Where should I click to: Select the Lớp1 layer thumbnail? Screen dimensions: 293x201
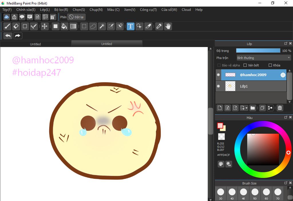coord(230,86)
